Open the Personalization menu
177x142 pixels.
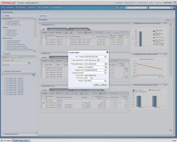(130, 3)
